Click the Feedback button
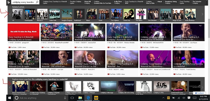 click(199, 93)
